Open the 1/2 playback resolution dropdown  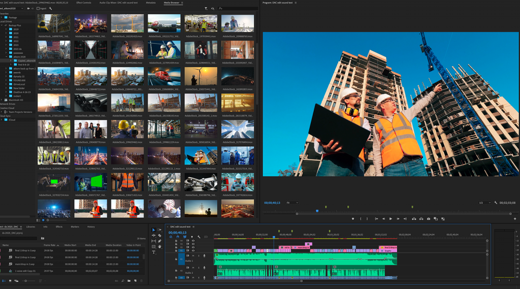click(x=484, y=203)
